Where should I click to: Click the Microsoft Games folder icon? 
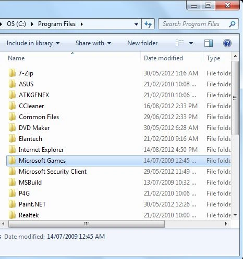[12, 160]
